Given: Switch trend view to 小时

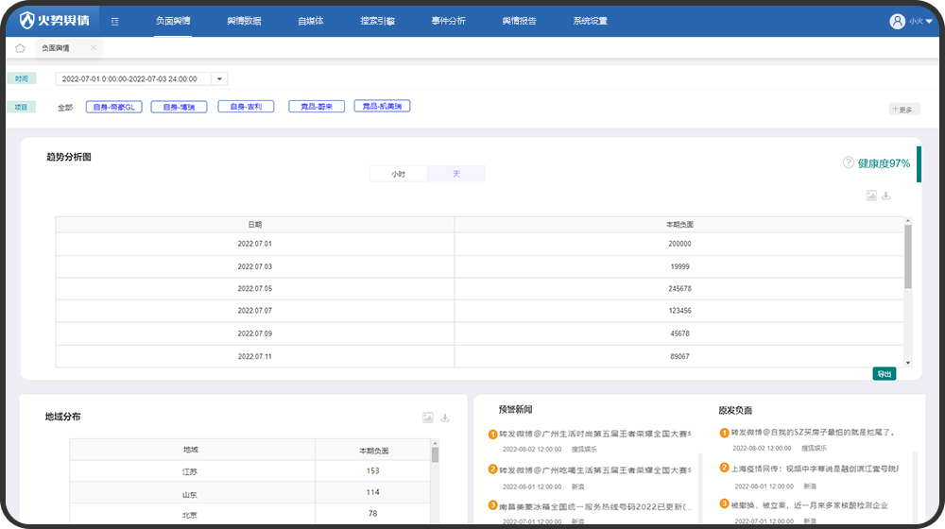Looking at the screenshot, I should [x=399, y=174].
